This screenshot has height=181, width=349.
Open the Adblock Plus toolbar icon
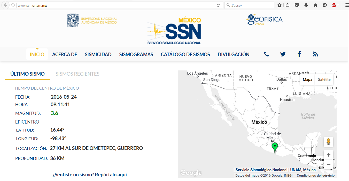(x=334, y=5)
